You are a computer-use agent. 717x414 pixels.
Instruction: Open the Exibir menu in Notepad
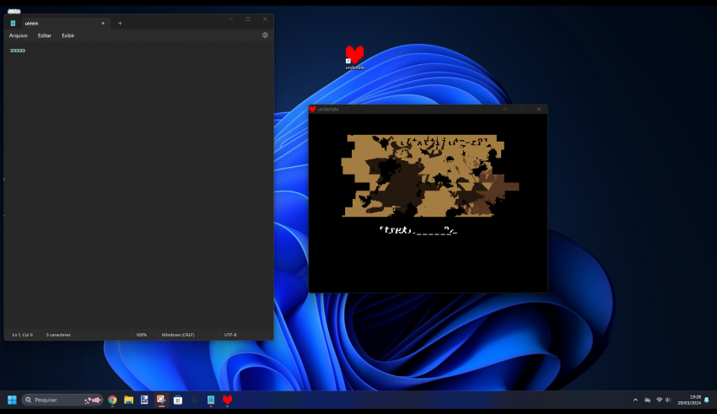point(68,35)
